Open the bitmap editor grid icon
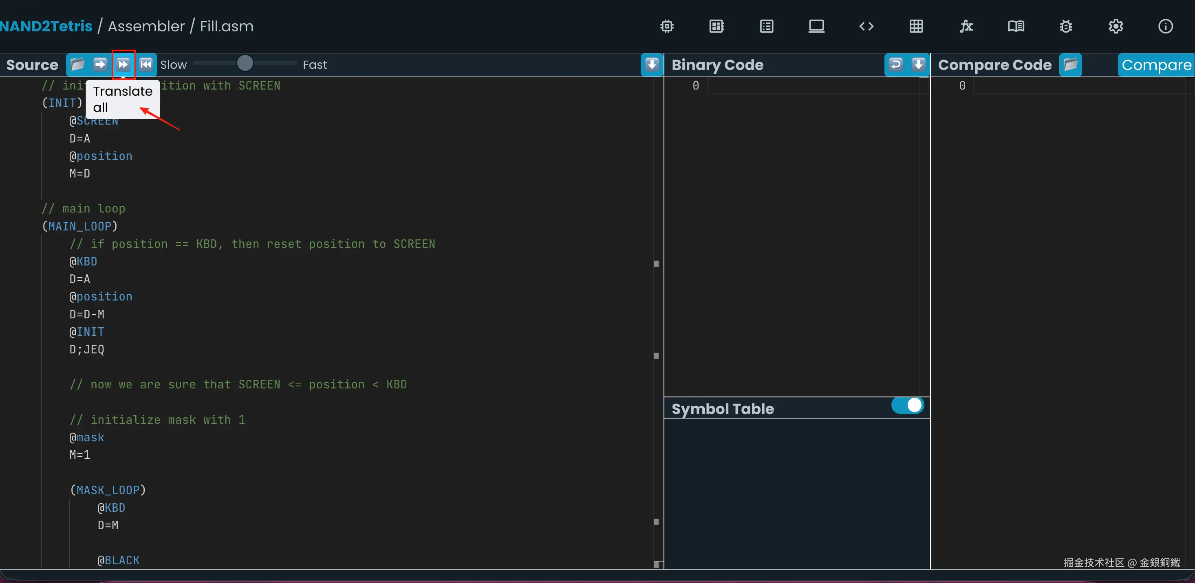 (916, 26)
